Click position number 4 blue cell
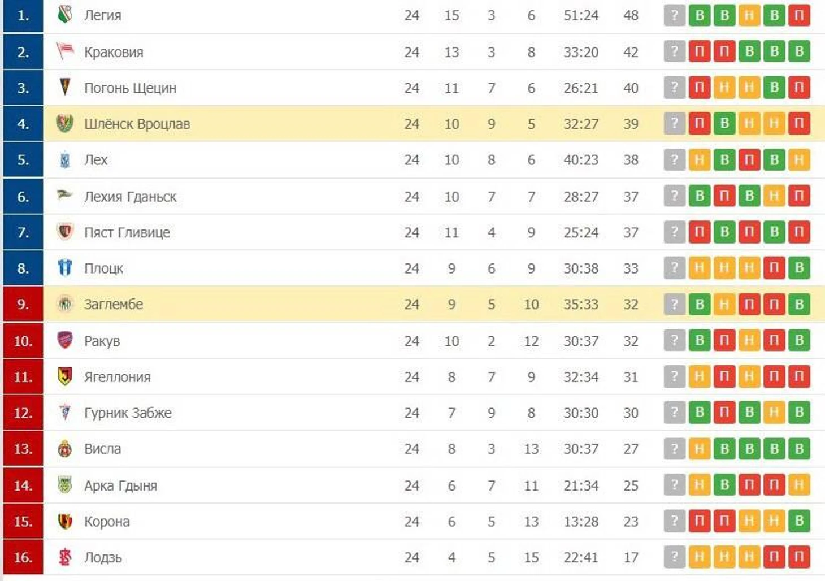 coord(23,124)
